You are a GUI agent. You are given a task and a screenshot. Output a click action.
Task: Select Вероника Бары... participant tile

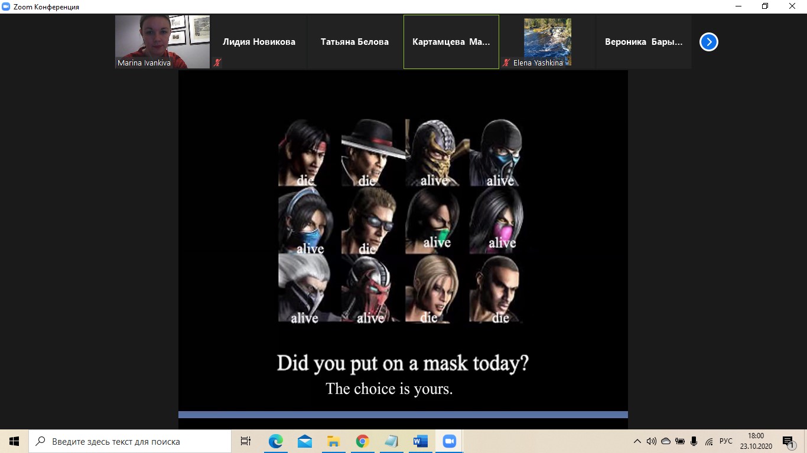pos(644,42)
